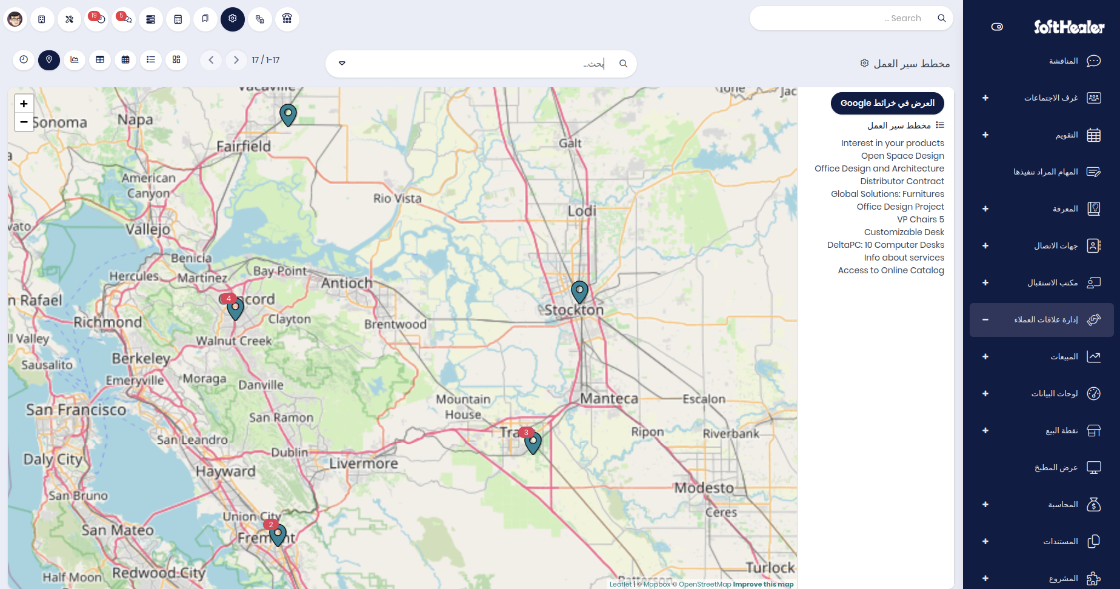Select VP Chairs 5 record
The height and width of the screenshot is (589, 1120).
(921, 219)
